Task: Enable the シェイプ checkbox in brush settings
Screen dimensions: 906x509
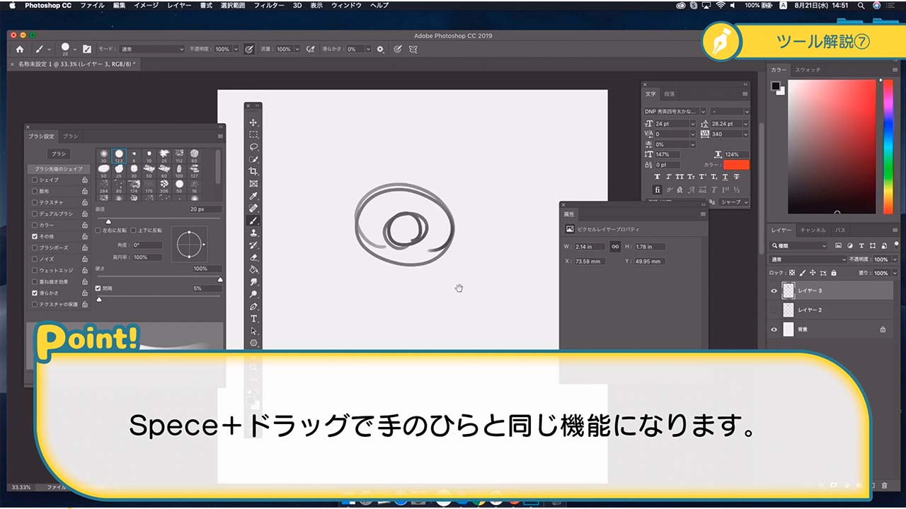Action: (35, 180)
